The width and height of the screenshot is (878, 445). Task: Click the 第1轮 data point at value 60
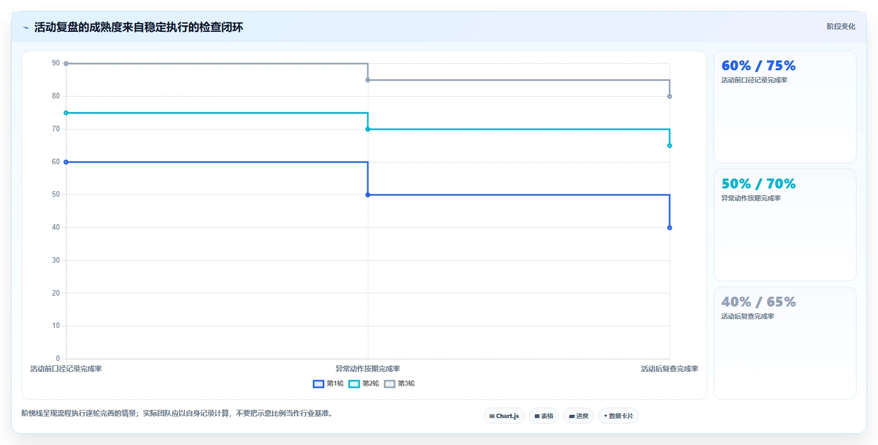coord(66,162)
